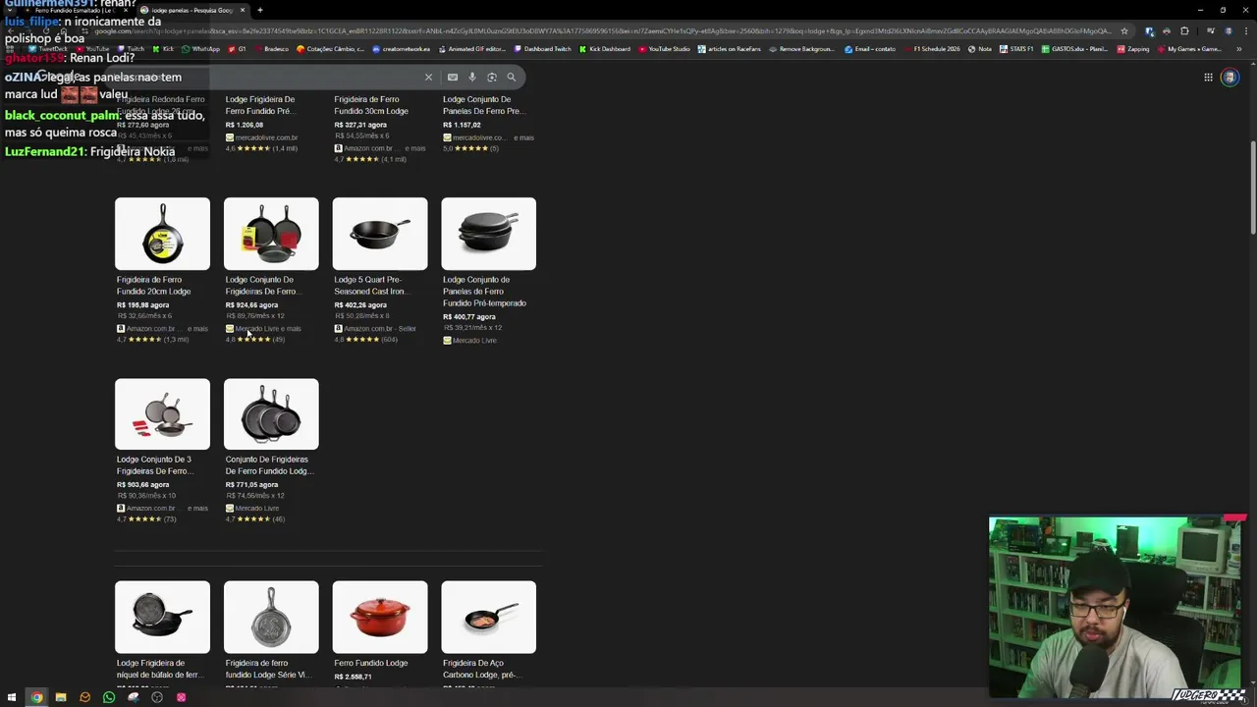Screen dimensions: 1257x707
Task: Open the Bradesco bookmark
Action: click(271, 49)
